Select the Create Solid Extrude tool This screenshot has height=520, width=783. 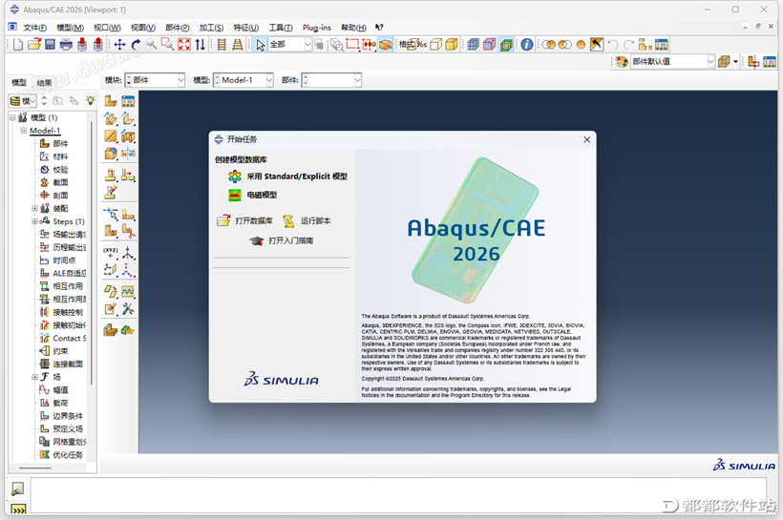coord(111,118)
